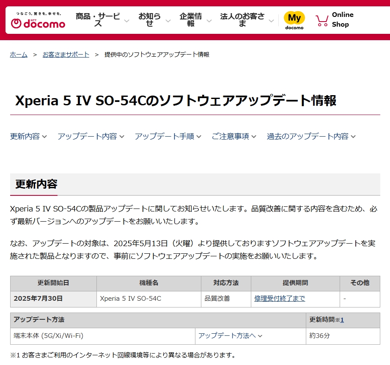Click the 更新開始日 column header
The height and width of the screenshot is (365, 390).
pos(53,283)
